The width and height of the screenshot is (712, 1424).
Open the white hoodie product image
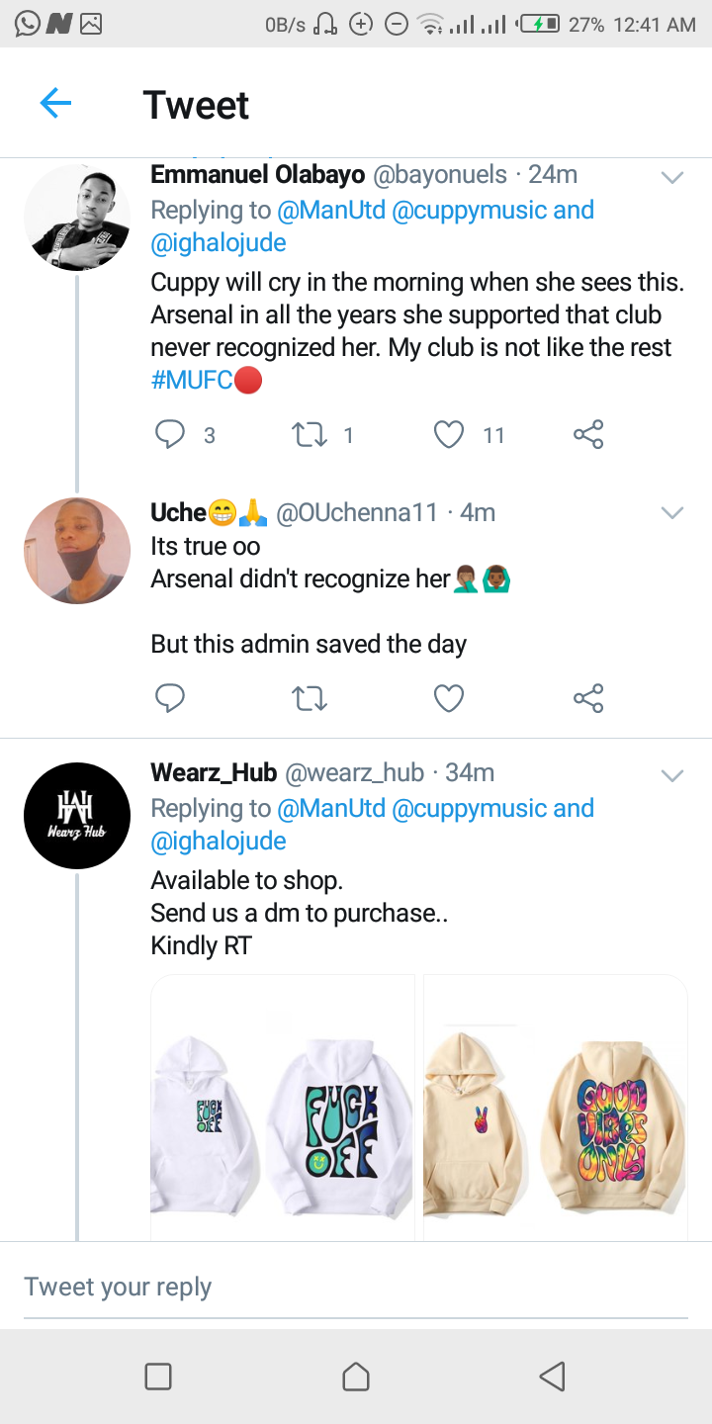point(283,1108)
